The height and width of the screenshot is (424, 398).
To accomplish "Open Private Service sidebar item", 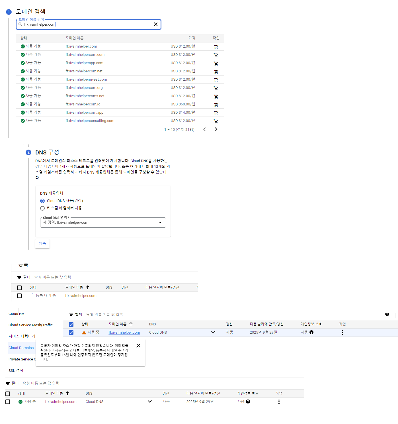I will tap(22, 359).
